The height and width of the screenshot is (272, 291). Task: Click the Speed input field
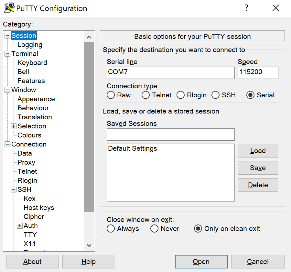(x=258, y=73)
